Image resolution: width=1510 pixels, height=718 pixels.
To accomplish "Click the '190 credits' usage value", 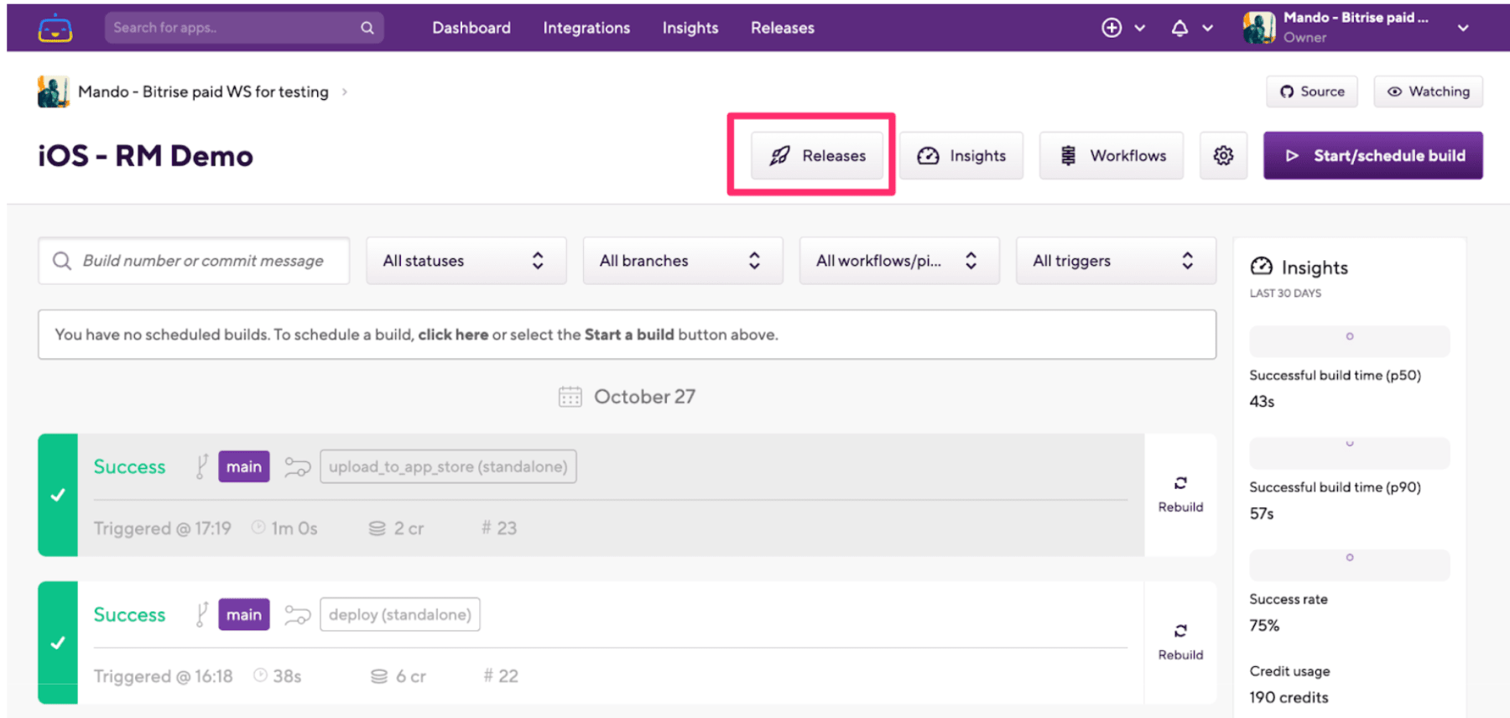I will click(1289, 697).
